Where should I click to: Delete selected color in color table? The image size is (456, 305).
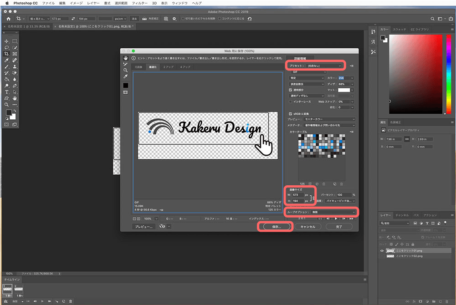coord(341,184)
